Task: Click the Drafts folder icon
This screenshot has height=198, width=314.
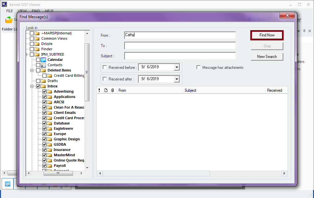Action: coord(43,81)
